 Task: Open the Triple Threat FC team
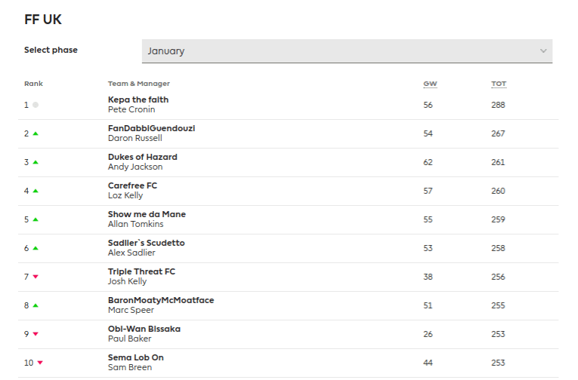tap(141, 271)
